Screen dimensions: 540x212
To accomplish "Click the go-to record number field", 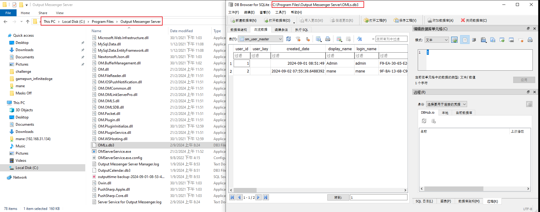I will click(379, 197).
